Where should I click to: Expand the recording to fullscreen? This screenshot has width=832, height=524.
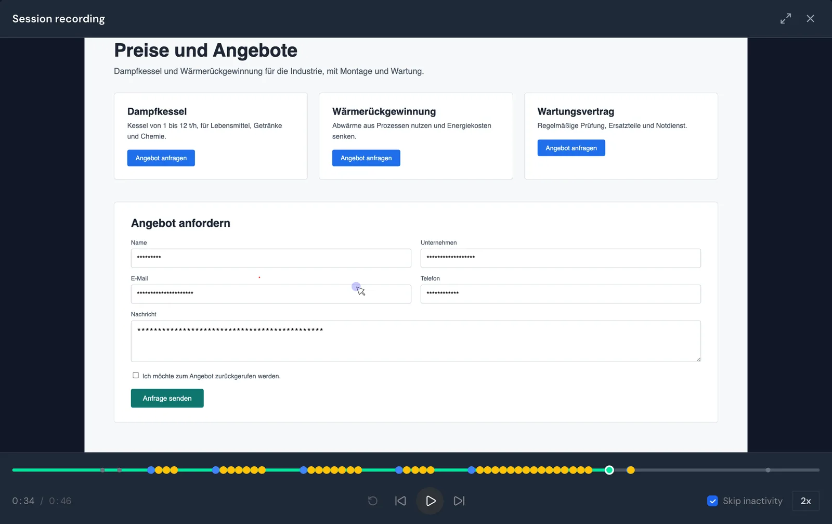tap(786, 19)
